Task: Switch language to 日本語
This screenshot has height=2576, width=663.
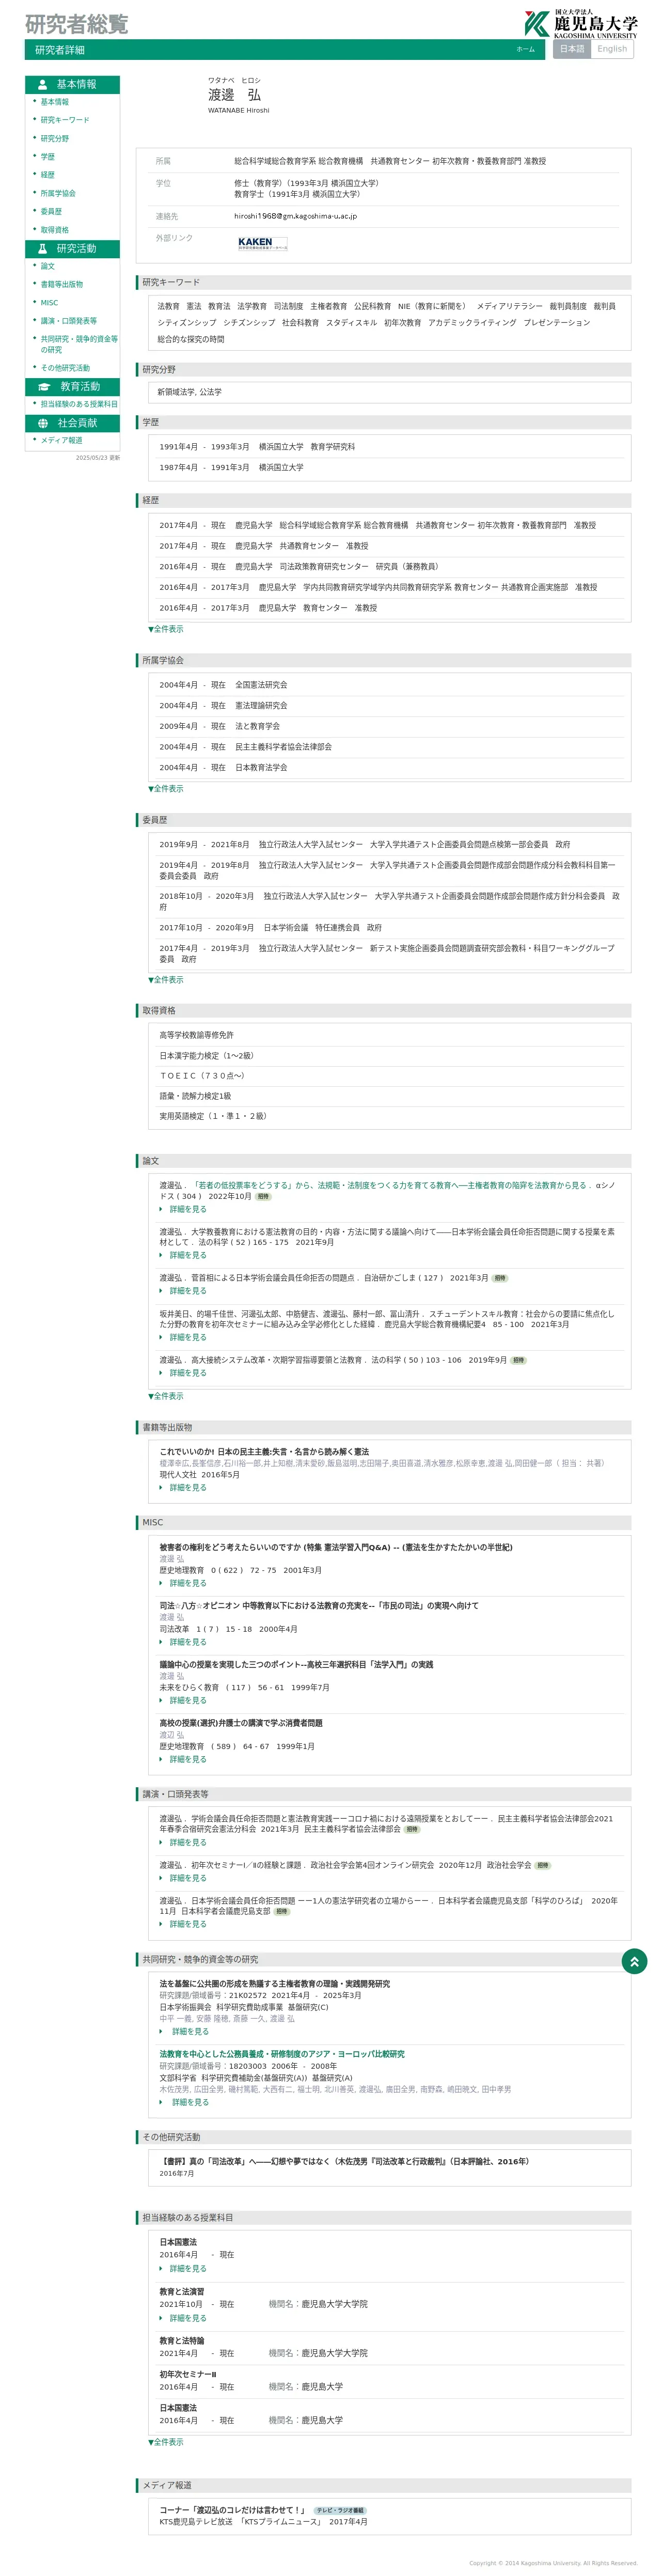Action: pyautogui.click(x=571, y=49)
